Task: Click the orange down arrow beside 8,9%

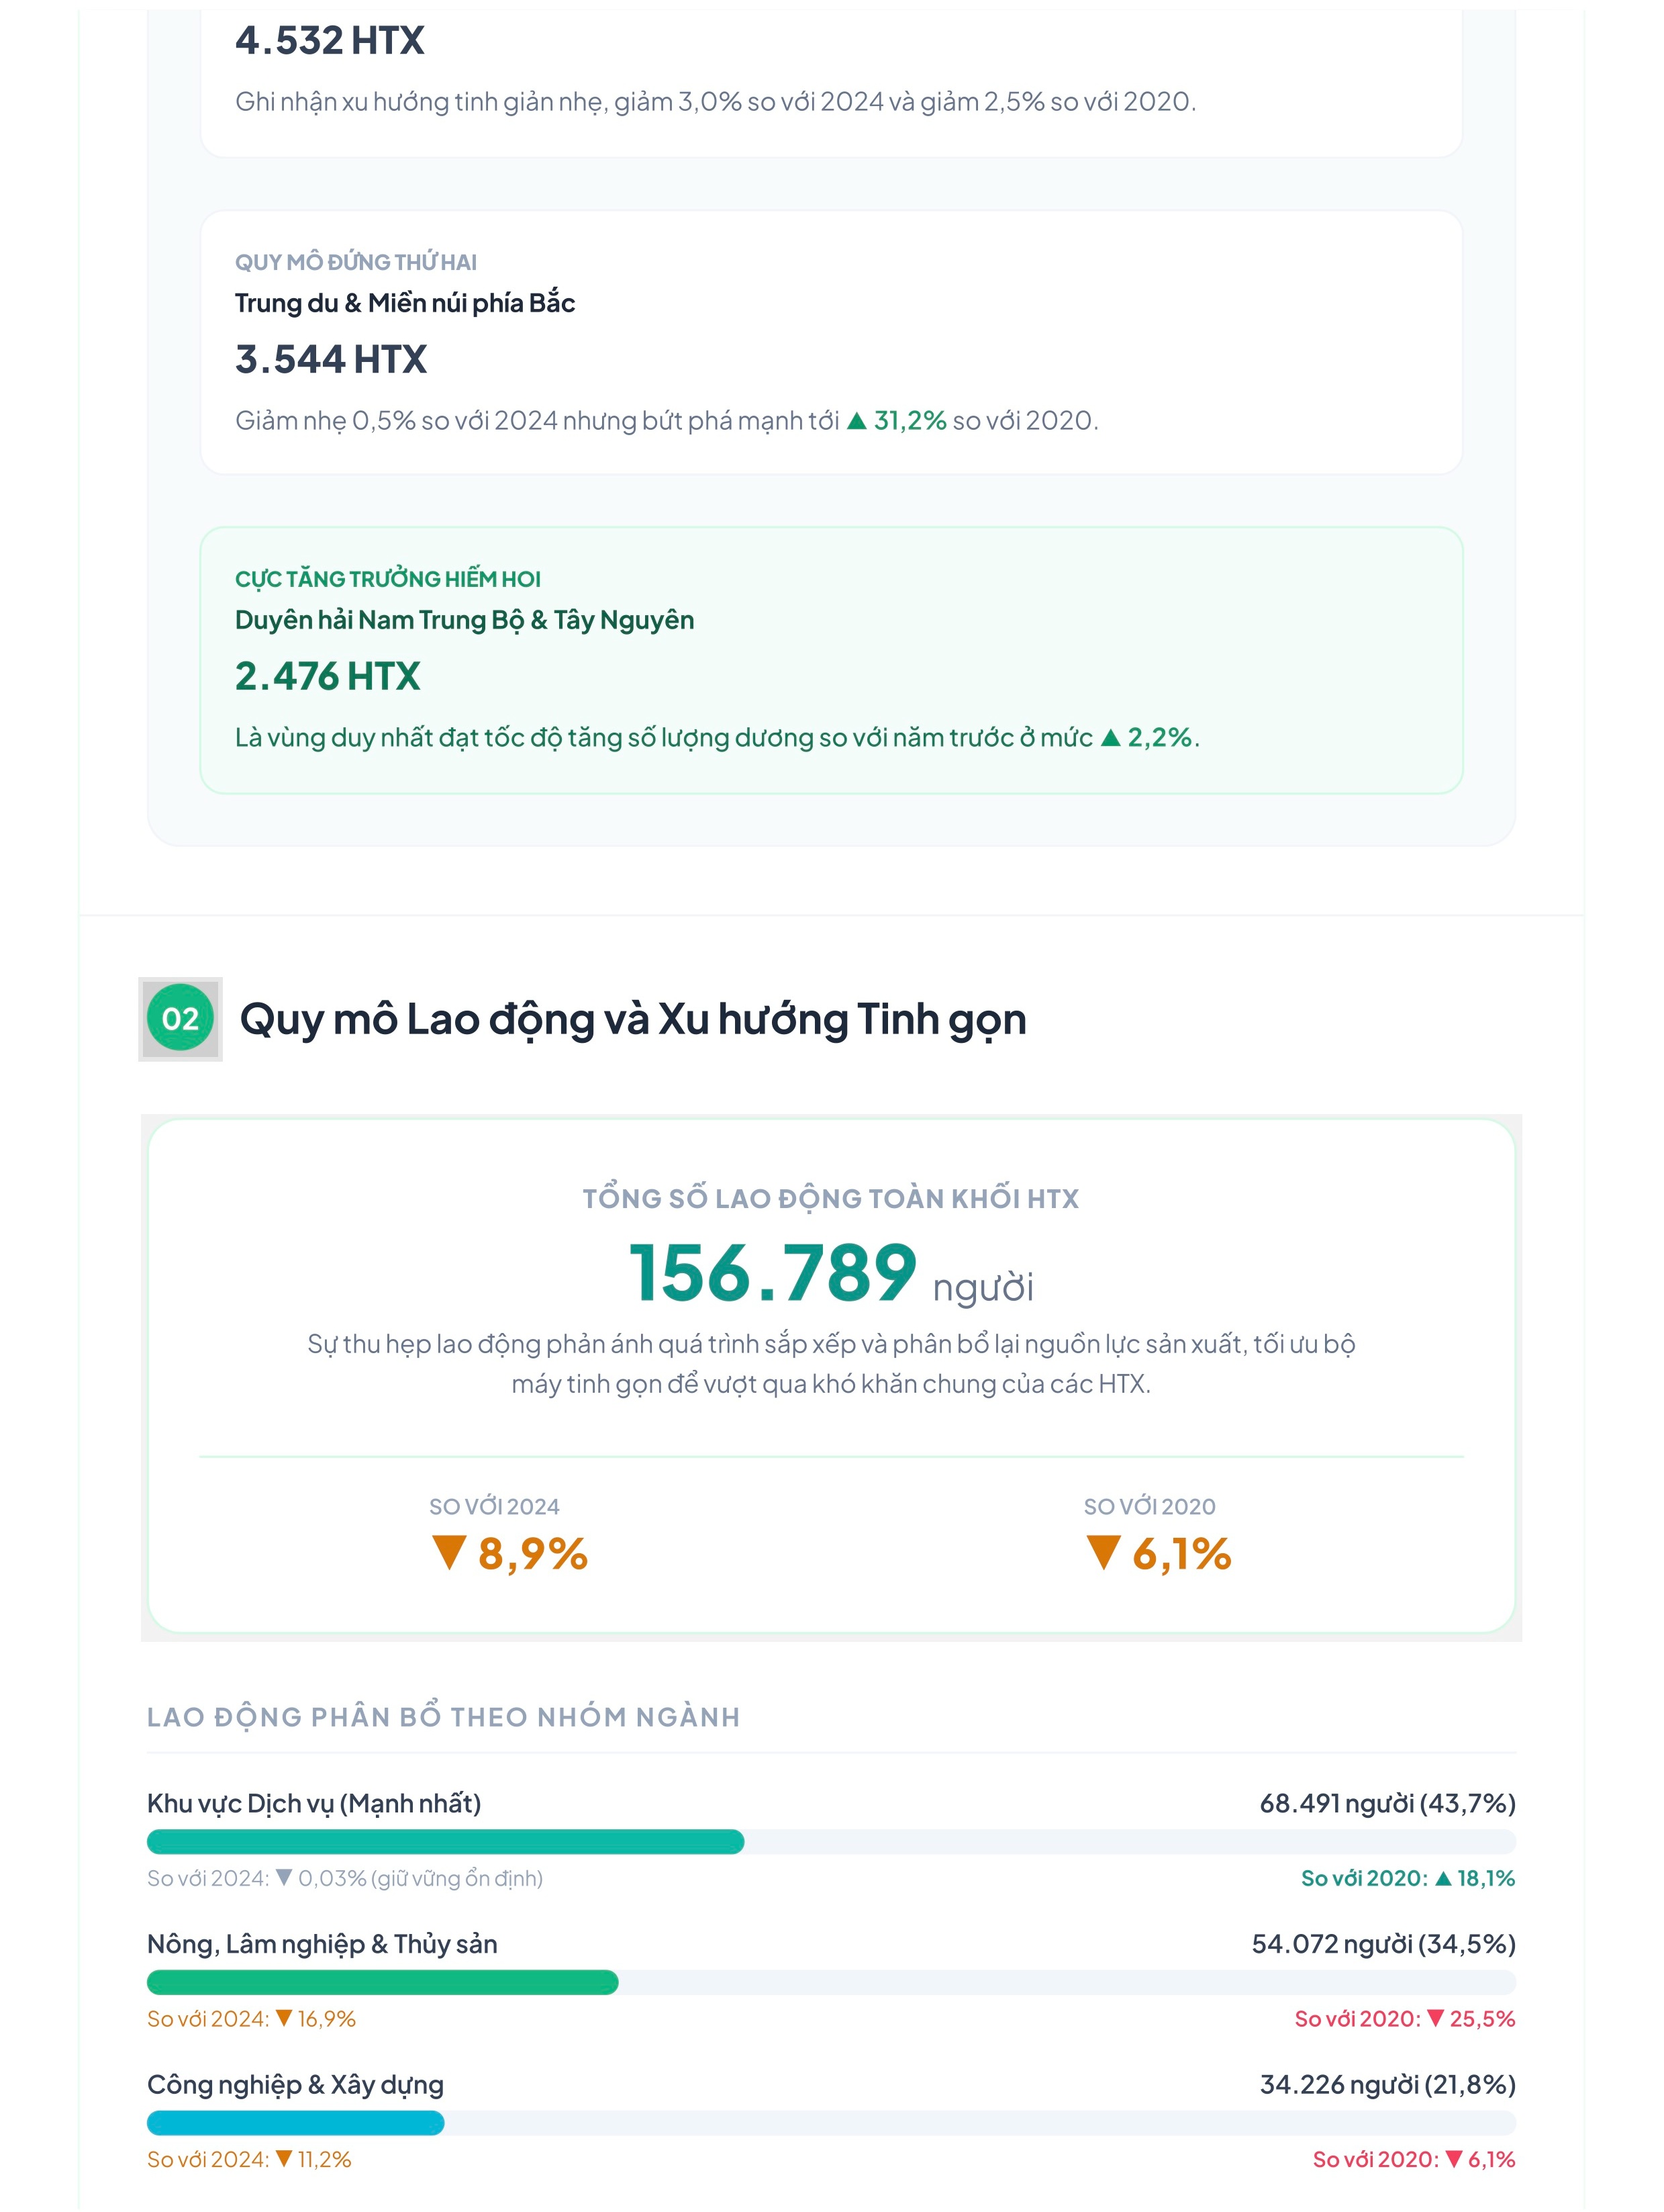Action: click(x=449, y=1553)
